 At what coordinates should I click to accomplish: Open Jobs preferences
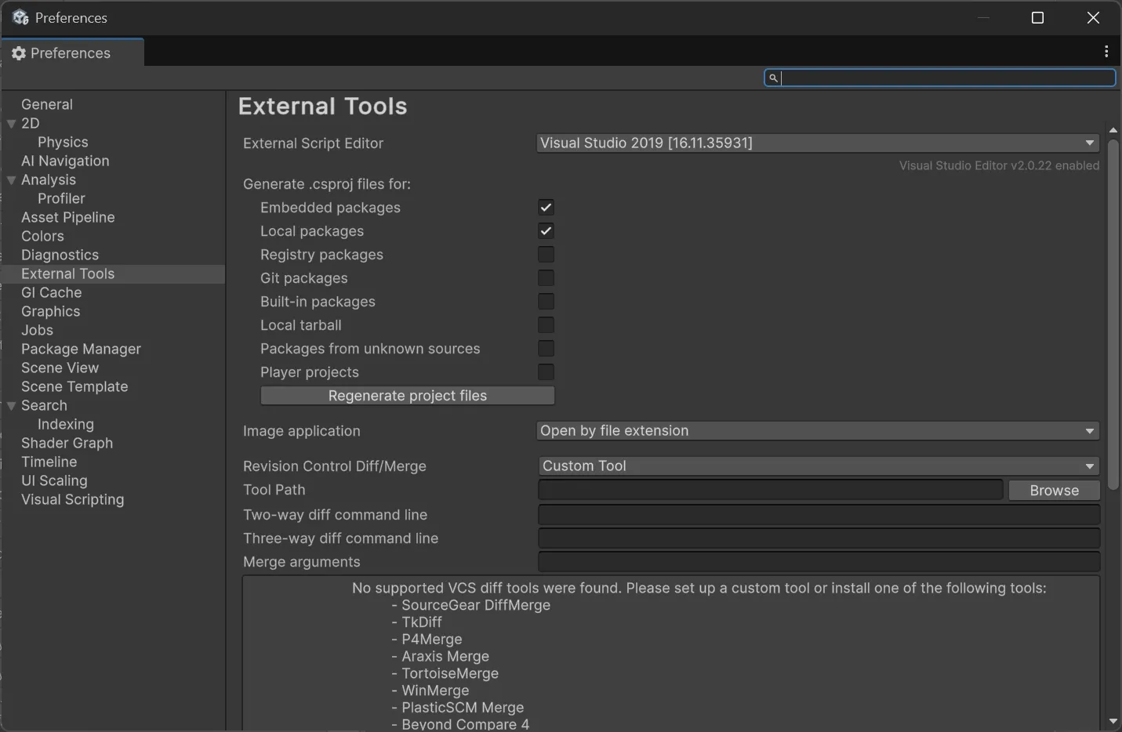[37, 330]
